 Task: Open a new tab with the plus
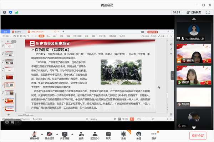(63, 32)
